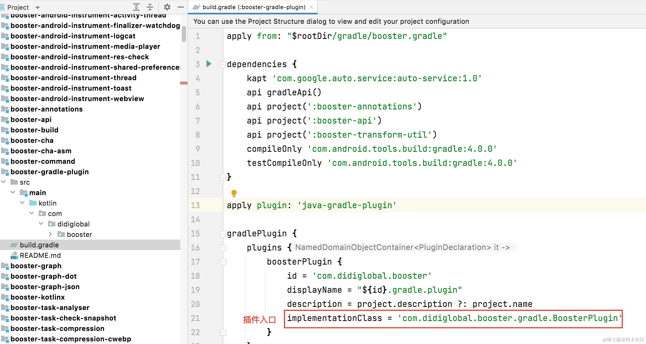The image size is (646, 344).
Task: Fold the gradlePlugin code block
Action: click(x=223, y=234)
